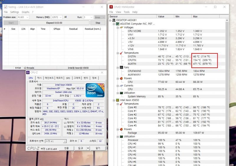Screen dimensions: 236x166
Task: Switch to CPU-Z 캐시 tab
Action: pos(39,78)
